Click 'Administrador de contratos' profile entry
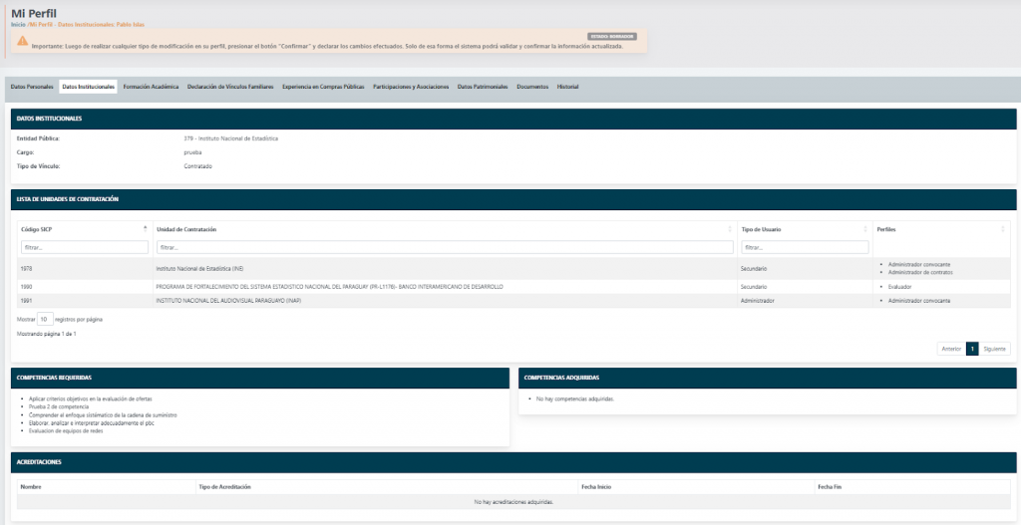 920,273
